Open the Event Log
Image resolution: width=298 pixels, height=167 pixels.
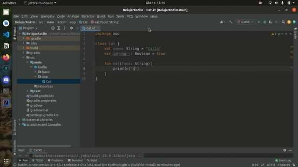pyautogui.click(x=283, y=161)
